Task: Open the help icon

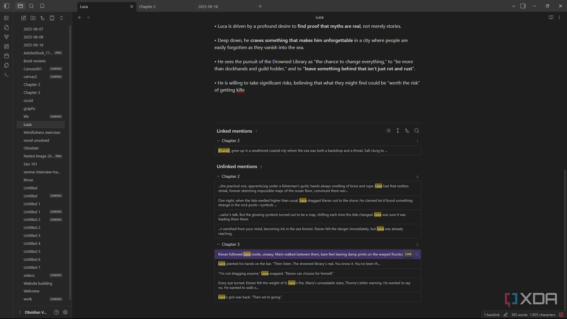Action: 56,312
